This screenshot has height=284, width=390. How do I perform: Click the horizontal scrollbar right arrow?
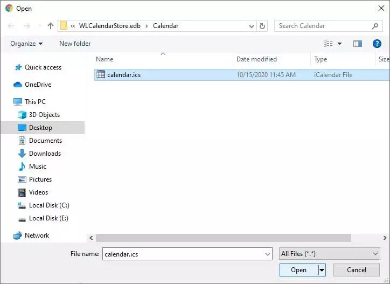click(385, 238)
